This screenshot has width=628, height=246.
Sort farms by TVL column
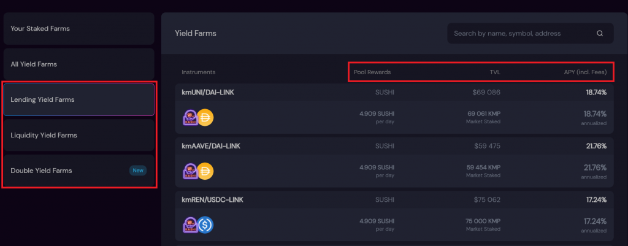tap(494, 72)
